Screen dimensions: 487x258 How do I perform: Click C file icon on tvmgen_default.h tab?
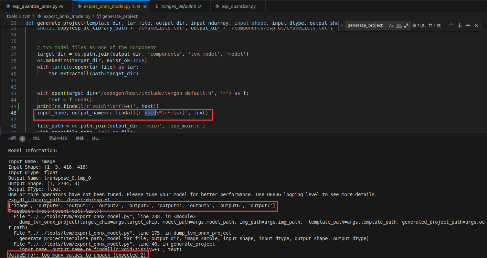tap(157, 6)
